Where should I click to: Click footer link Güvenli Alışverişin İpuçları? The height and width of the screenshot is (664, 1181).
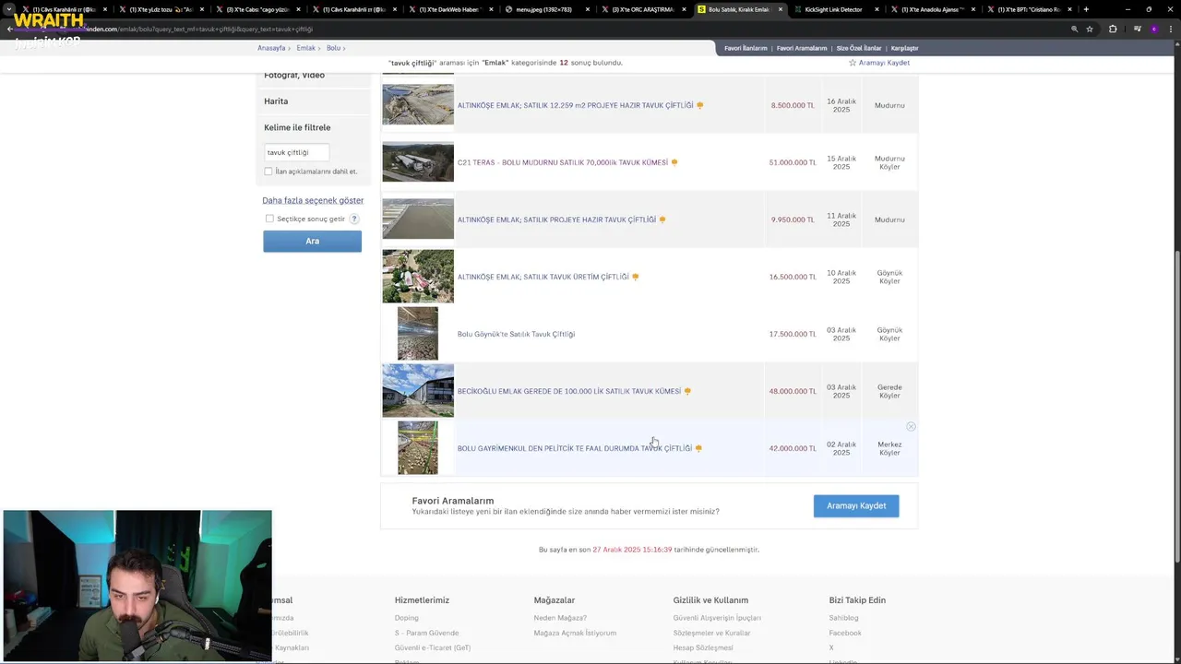pos(717,618)
